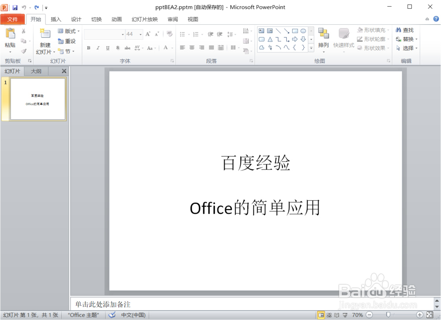Image resolution: width=441 pixels, height=320 pixels.
Task: Click the Undo icon in title bar
Action: [24, 7]
